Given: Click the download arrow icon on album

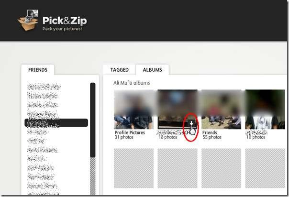Looking at the screenshot, I should [x=192, y=123].
